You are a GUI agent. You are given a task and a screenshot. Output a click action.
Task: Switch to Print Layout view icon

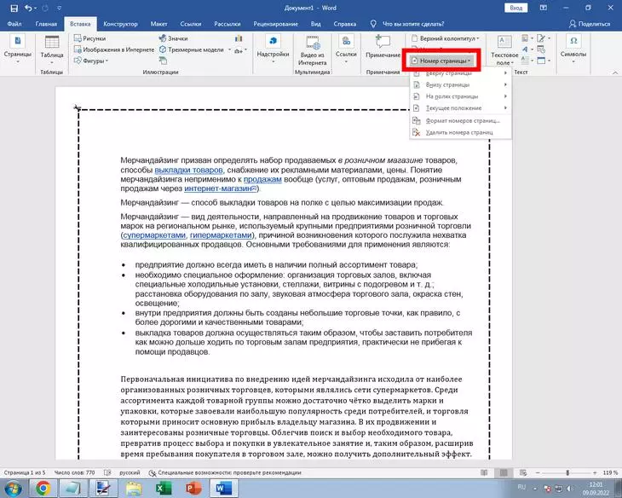point(504,472)
